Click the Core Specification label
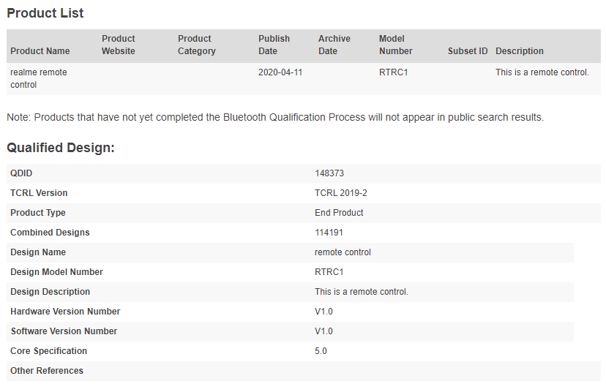606x384 pixels. point(48,350)
